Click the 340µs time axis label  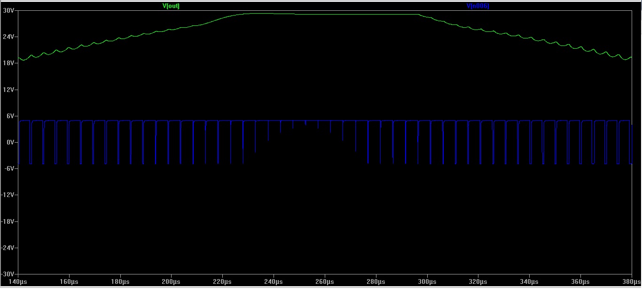tap(529, 281)
